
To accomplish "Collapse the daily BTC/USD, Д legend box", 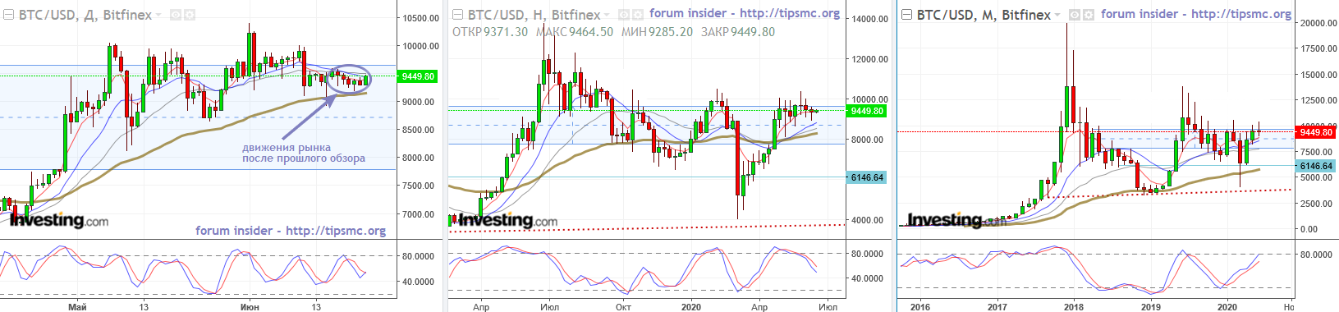I will tap(8, 15).
